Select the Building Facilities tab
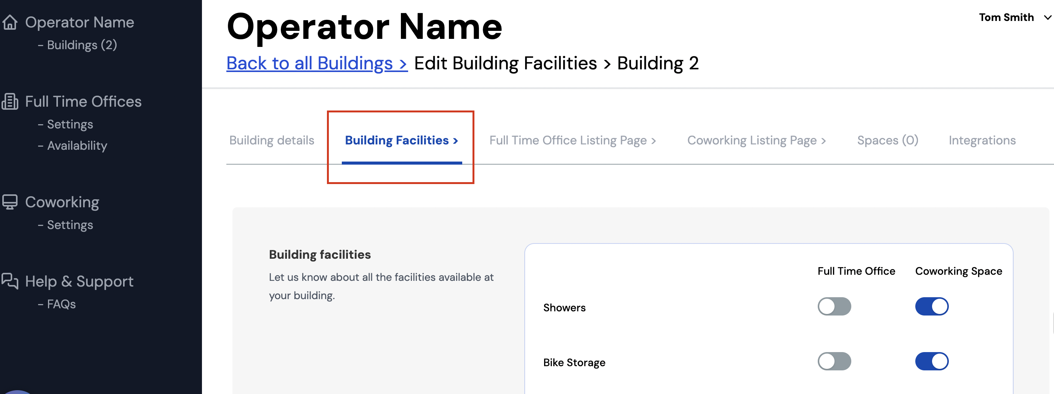 pos(401,140)
